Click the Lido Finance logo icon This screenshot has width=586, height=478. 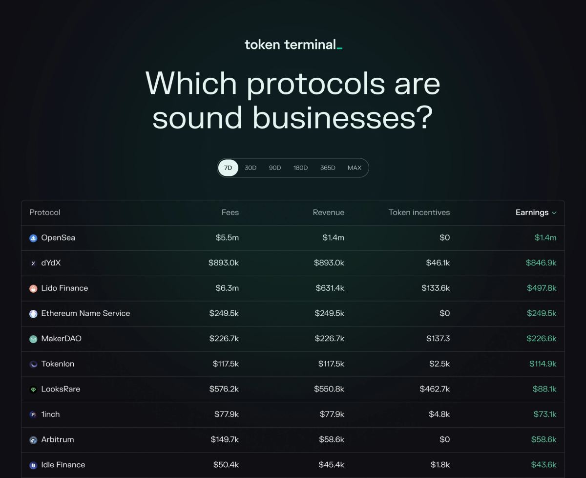[x=33, y=288]
